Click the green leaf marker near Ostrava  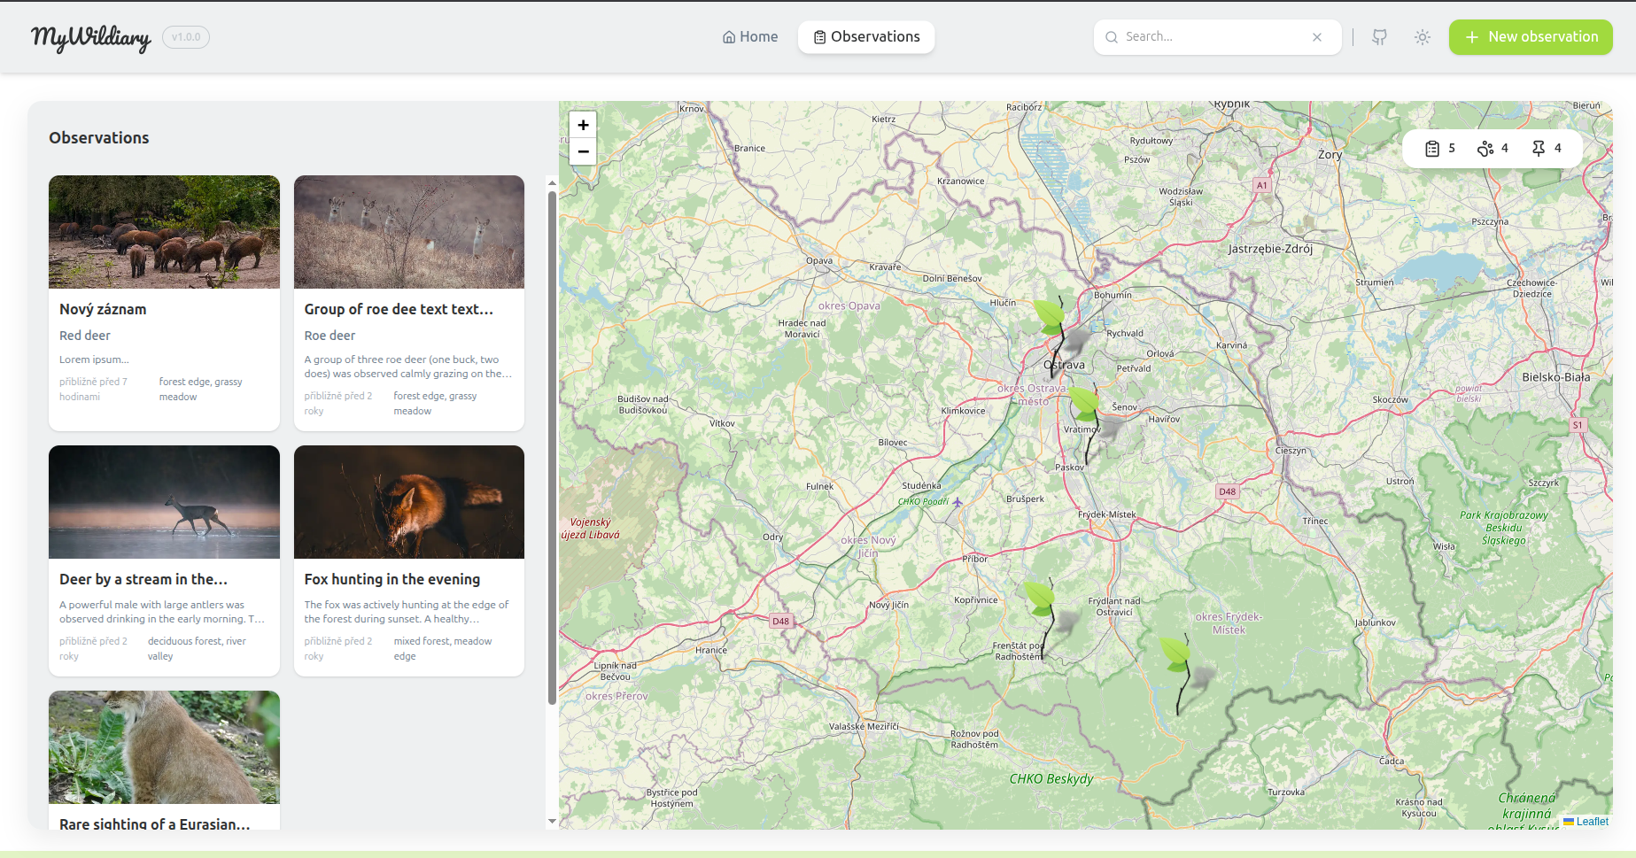click(1049, 314)
